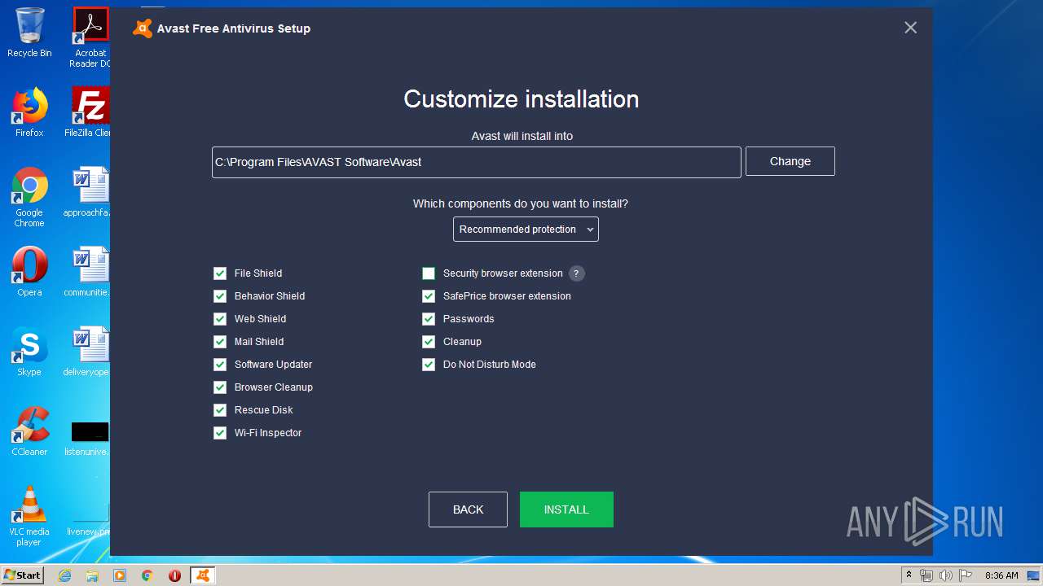This screenshot has width=1043, height=586.
Task: Uncheck the Cleanup component
Action: coord(429,342)
